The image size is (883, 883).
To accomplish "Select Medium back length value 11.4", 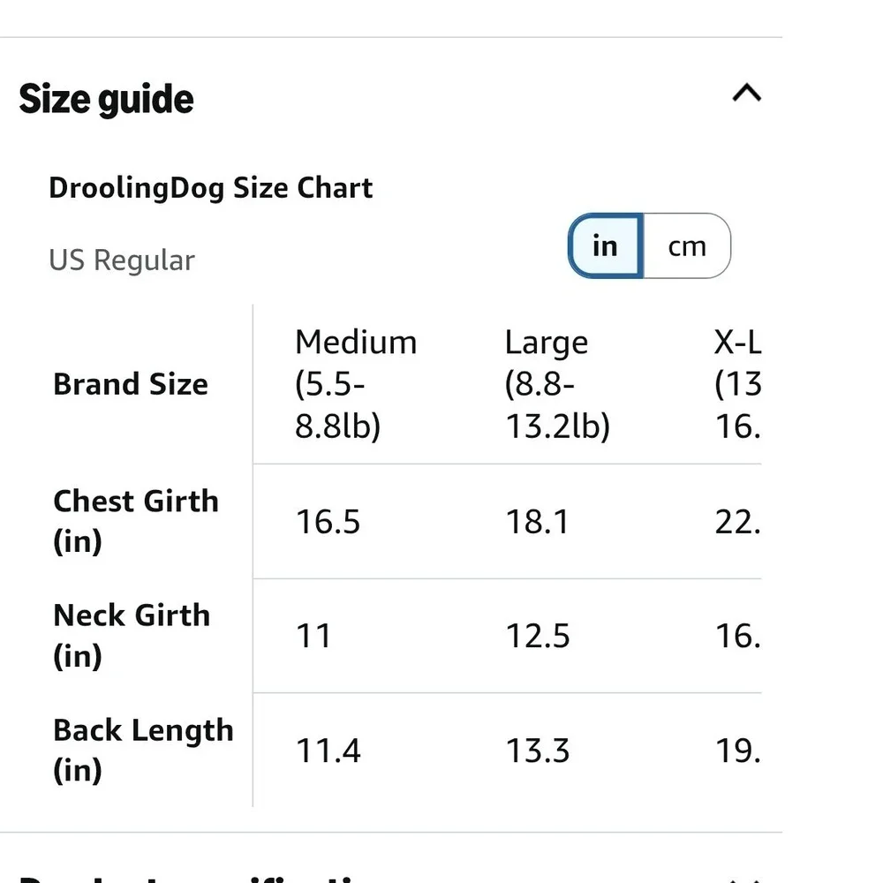I will pyautogui.click(x=328, y=751).
